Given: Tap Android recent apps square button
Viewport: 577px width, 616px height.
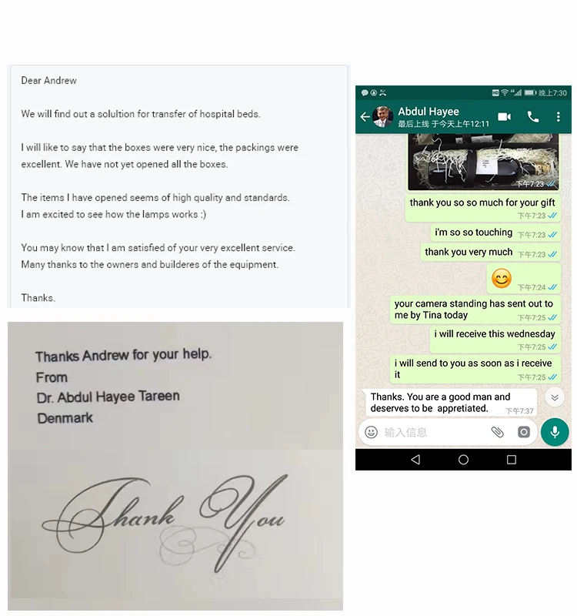Looking at the screenshot, I should click(512, 460).
